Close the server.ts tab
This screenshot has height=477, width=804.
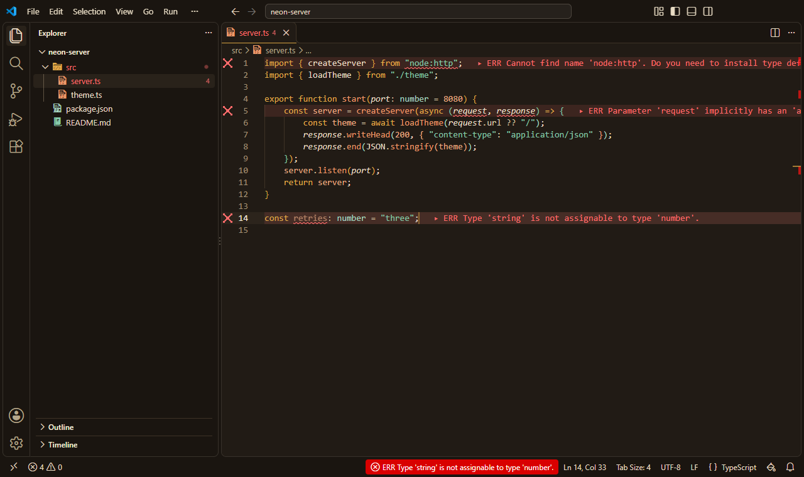(x=286, y=33)
